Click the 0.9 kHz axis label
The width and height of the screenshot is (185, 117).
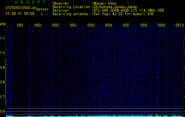click(x=3, y=67)
